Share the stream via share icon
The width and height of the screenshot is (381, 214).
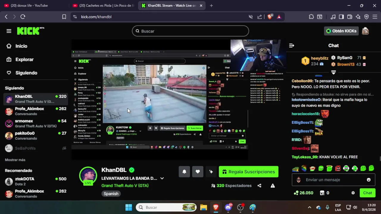[x=259, y=185]
